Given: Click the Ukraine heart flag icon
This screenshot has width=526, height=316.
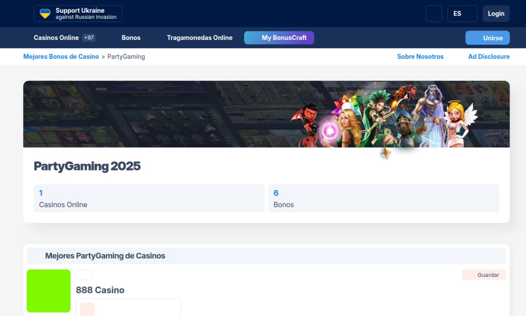Looking at the screenshot, I should point(45,14).
